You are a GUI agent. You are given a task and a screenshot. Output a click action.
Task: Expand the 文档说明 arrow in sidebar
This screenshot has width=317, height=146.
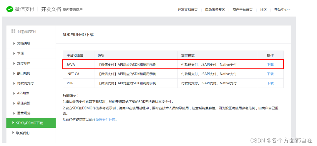(14, 43)
